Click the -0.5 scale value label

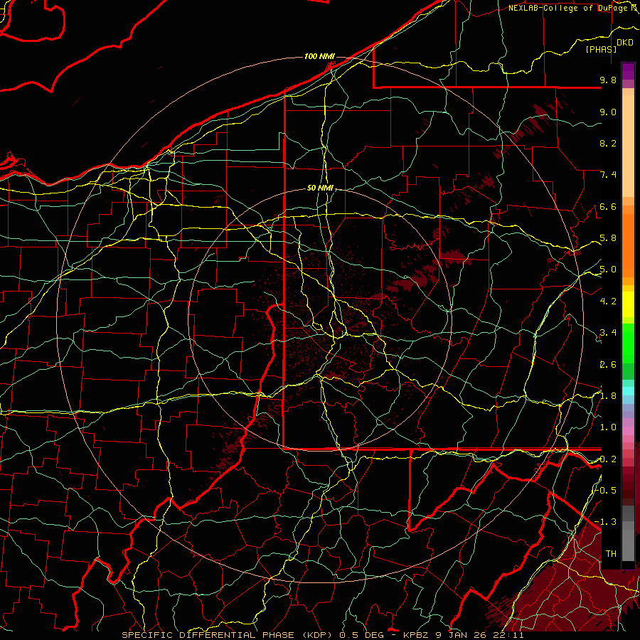tap(607, 490)
